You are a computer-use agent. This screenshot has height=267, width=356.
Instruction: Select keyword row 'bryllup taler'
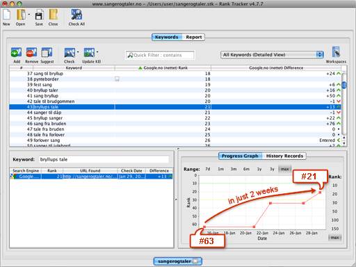175,90
